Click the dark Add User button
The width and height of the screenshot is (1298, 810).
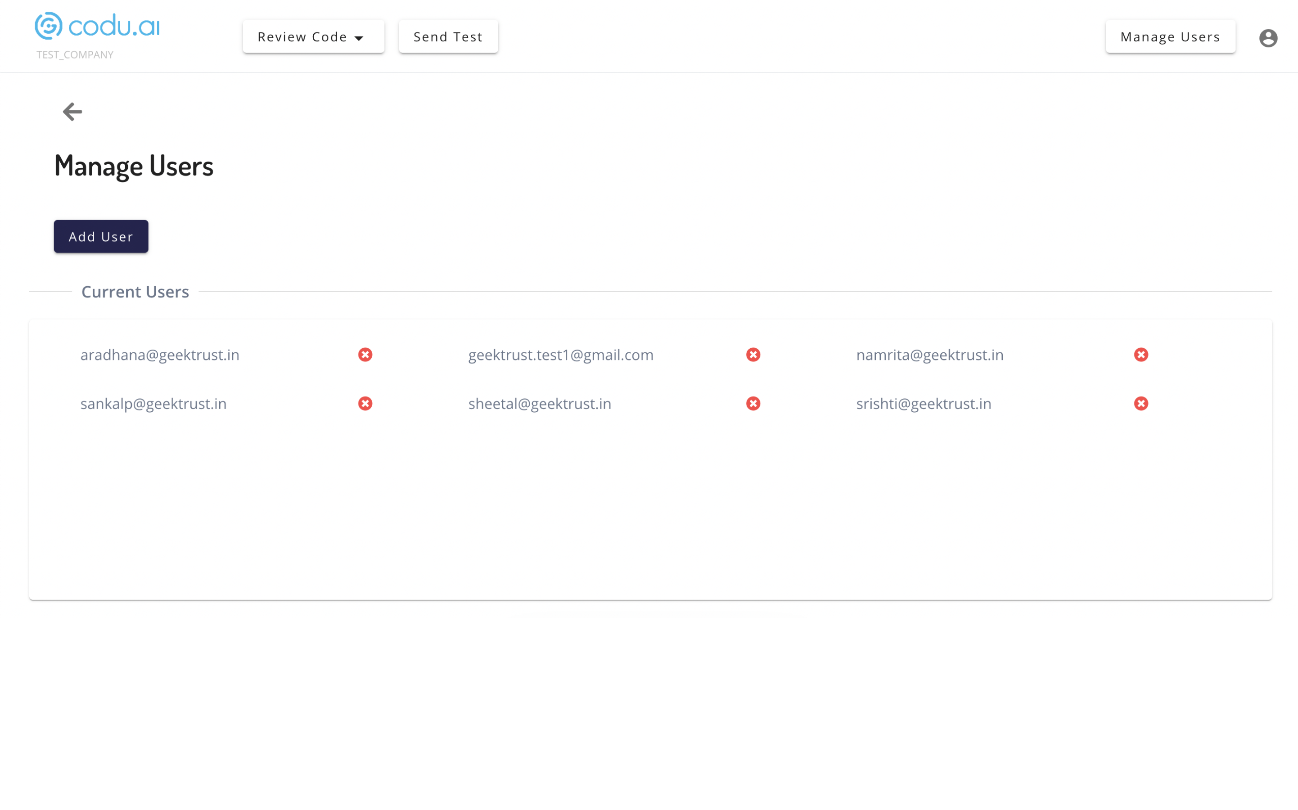[101, 236]
